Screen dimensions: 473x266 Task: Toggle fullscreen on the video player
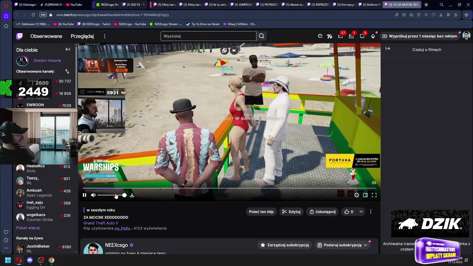pos(374,195)
